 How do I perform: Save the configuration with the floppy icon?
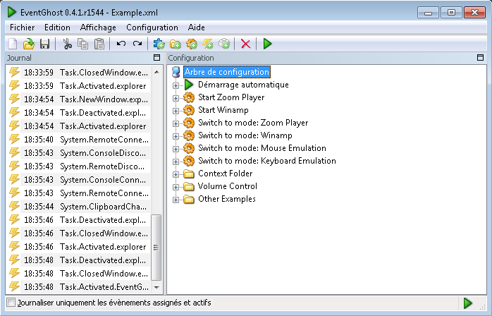[45, 44]
